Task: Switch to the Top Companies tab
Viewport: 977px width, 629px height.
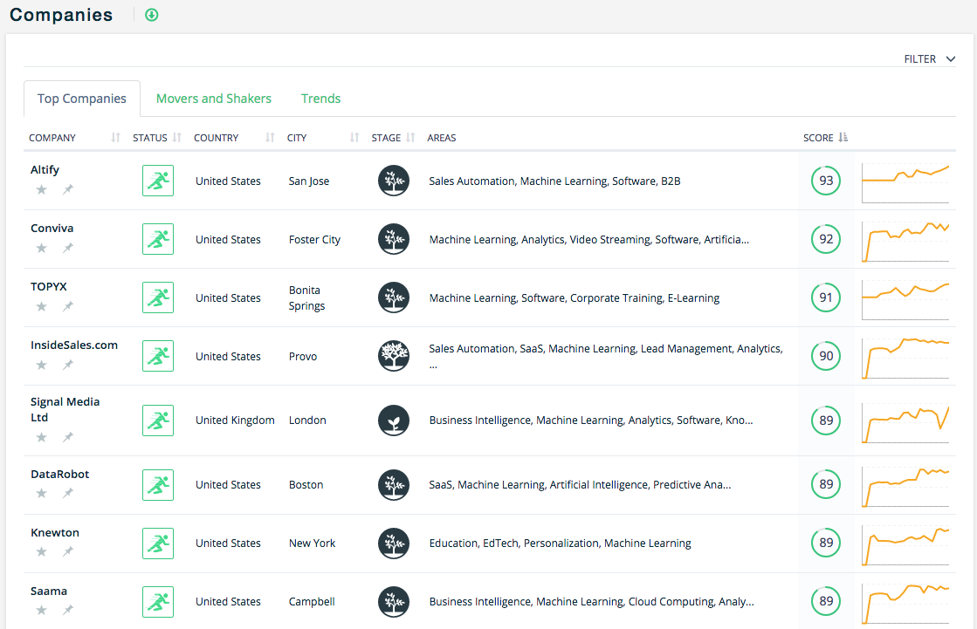Action: tap(81, 99)
